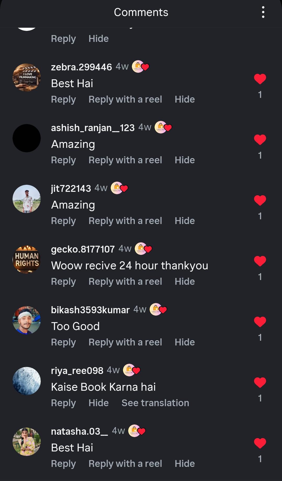Tap heart icon on natasha.03__'s comment
Screen dimensions: 282x481
(x=260, y=443)
